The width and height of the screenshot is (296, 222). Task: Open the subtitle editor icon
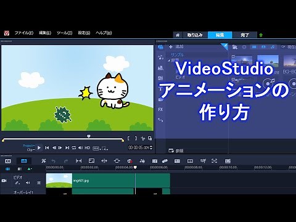[x=177, y=161]
